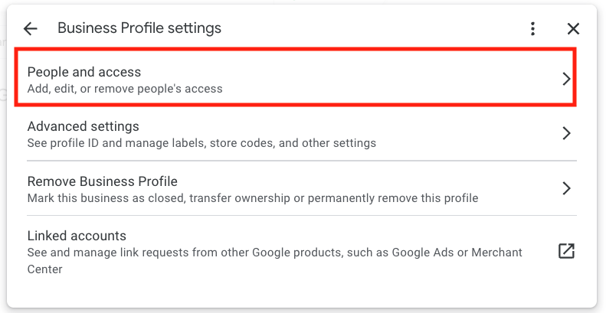Open the three-dot more options menu
The width and height of the screenshot is (606, 313).
(x=533, y=29)
